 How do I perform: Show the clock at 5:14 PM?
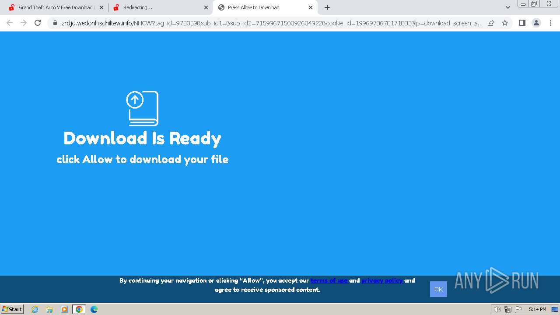[x=537, y=309]
